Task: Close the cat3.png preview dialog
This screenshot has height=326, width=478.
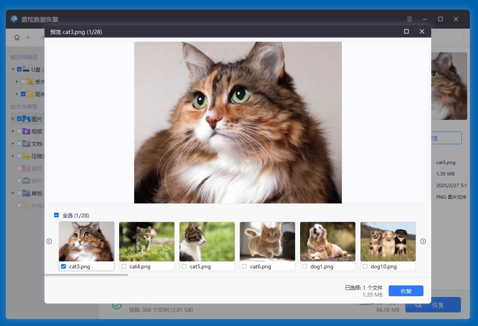Action: (x=422, y=31)
